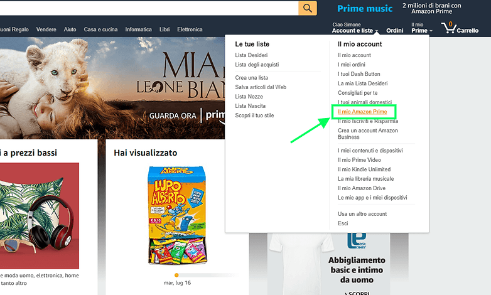Open the Vendere nav item
Image resolution: width=491 pixels, height=295 pixels.
[x=46, y=29]
